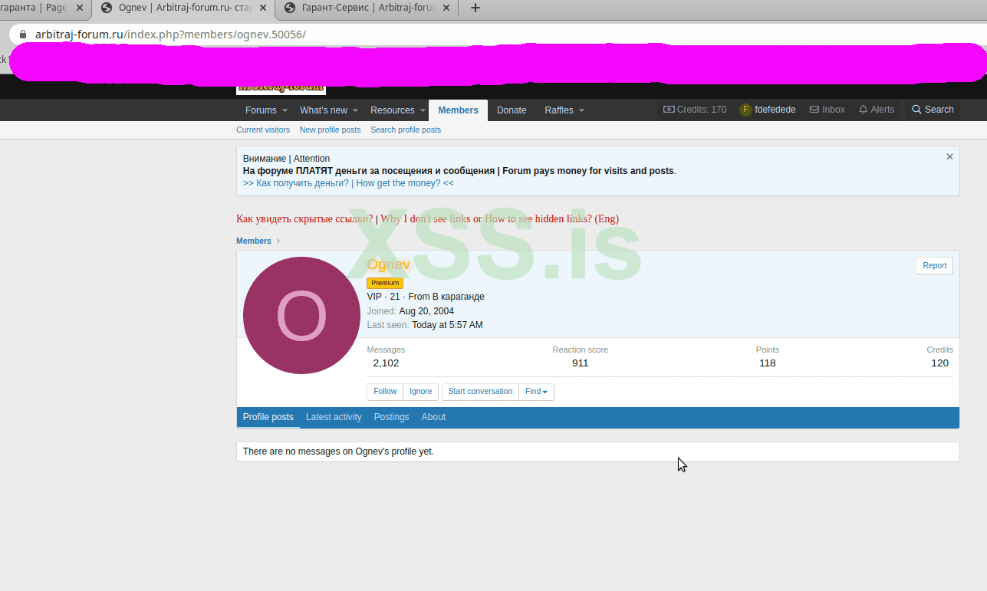Go to the Donate page

pos(512,110)
